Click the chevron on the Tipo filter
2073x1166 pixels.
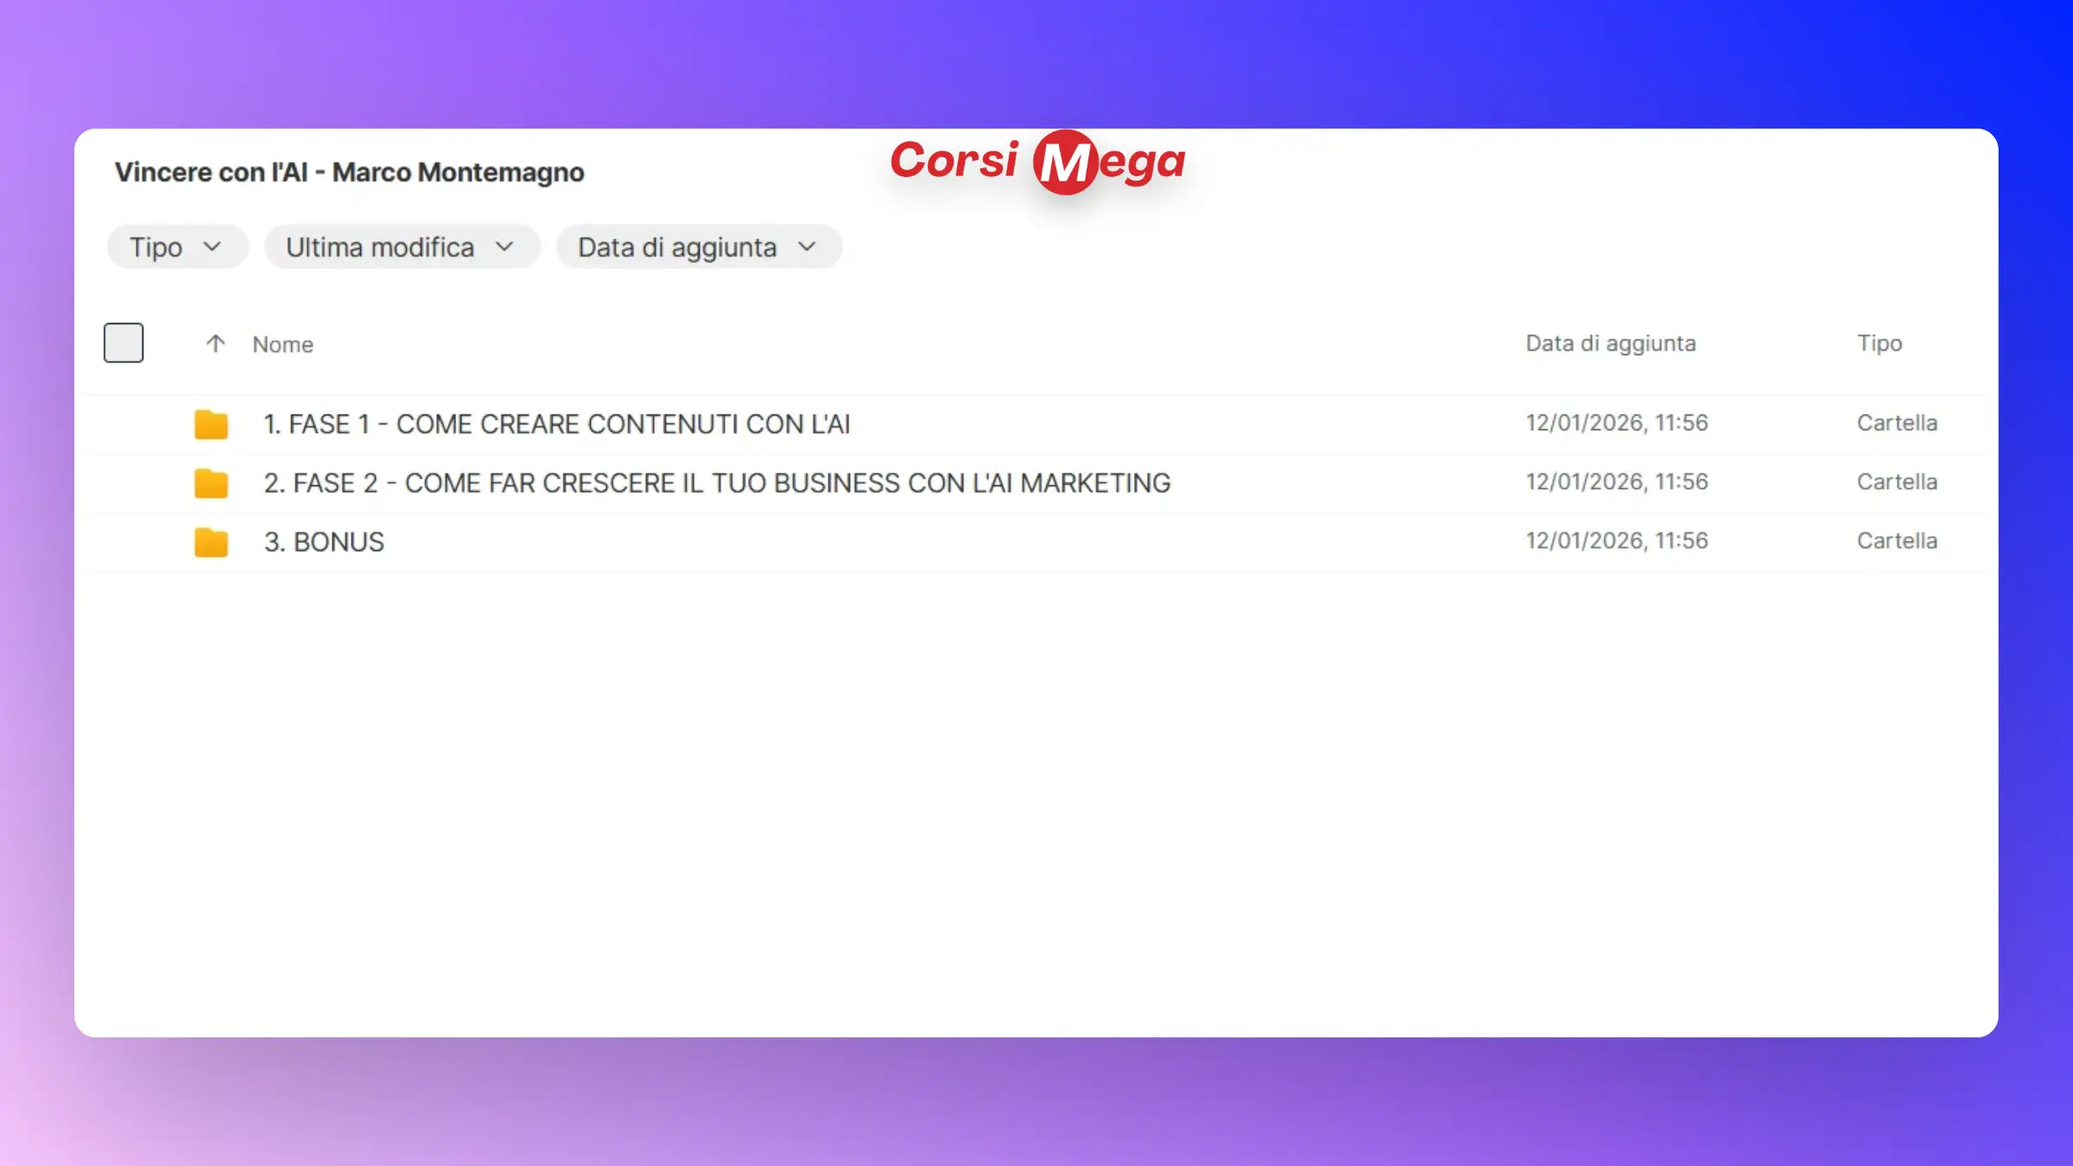click(212, 247)
